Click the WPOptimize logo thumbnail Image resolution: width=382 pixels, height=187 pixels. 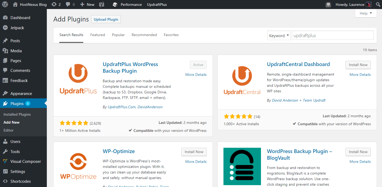tap(78, 166)
